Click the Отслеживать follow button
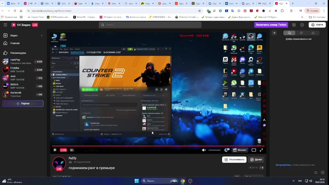Screen dimensions: 329x185 234,160
